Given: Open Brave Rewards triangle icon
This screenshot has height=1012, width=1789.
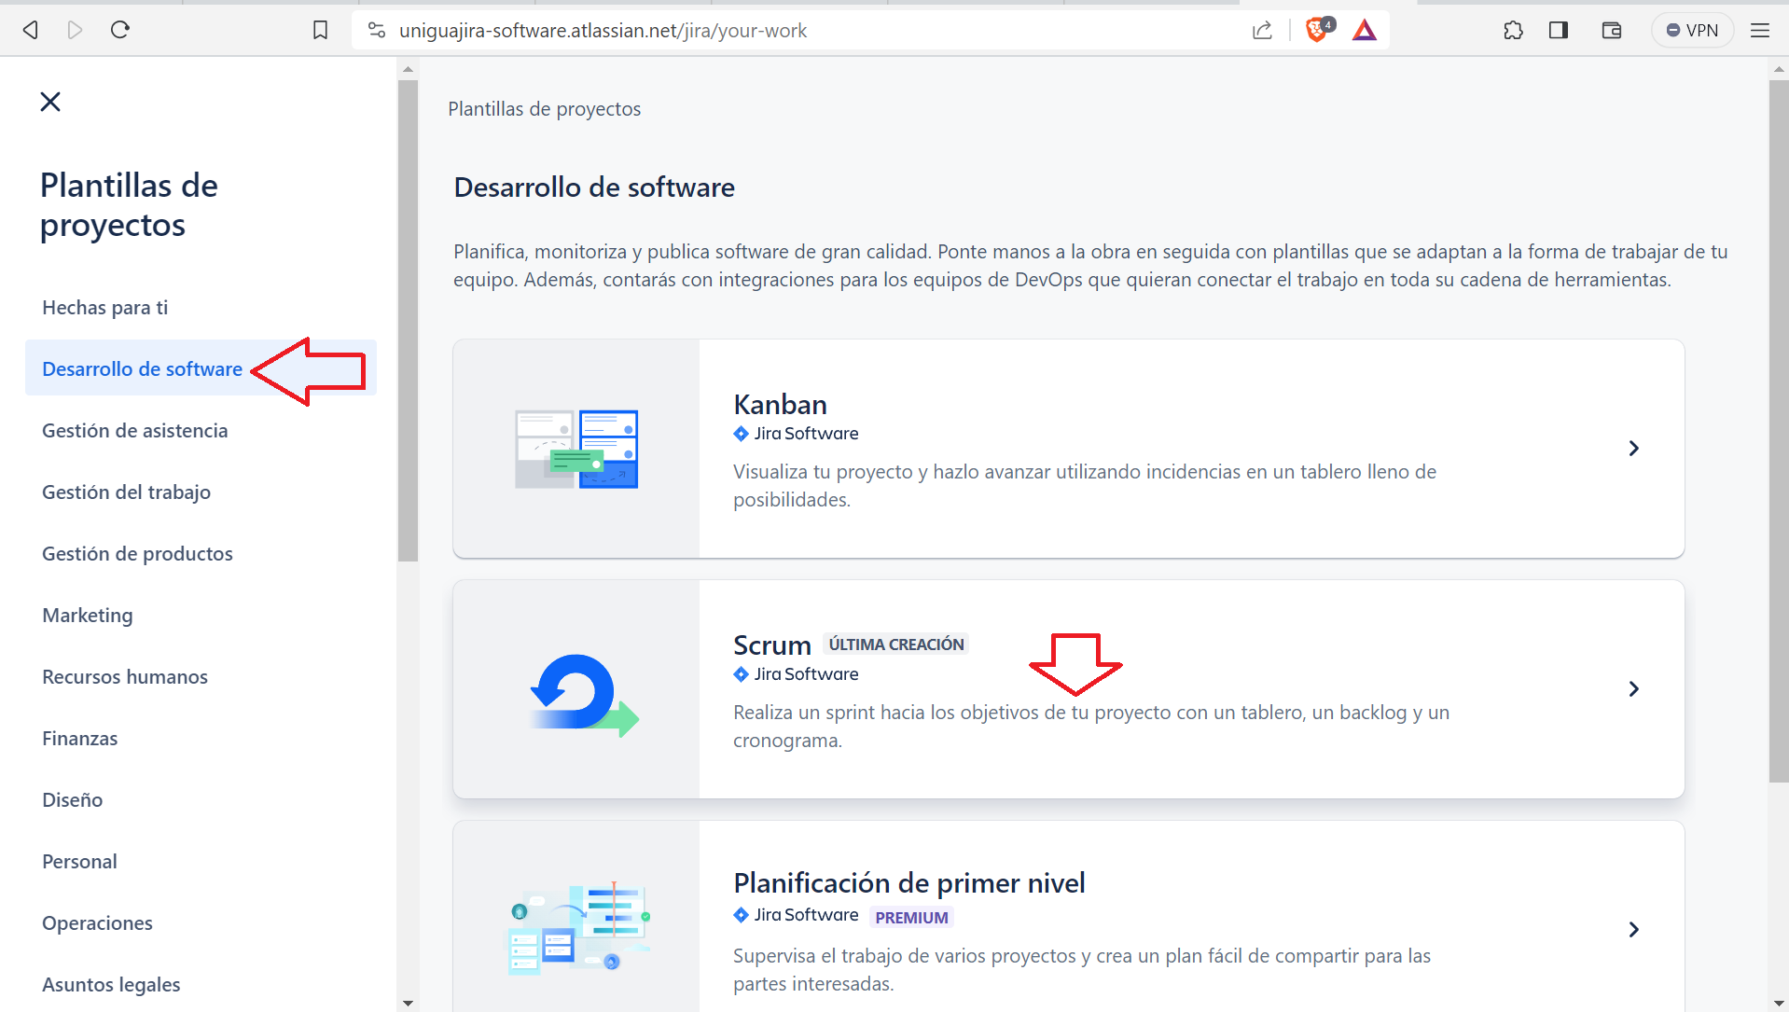Looking at the screenshot, I should 1365,30.
